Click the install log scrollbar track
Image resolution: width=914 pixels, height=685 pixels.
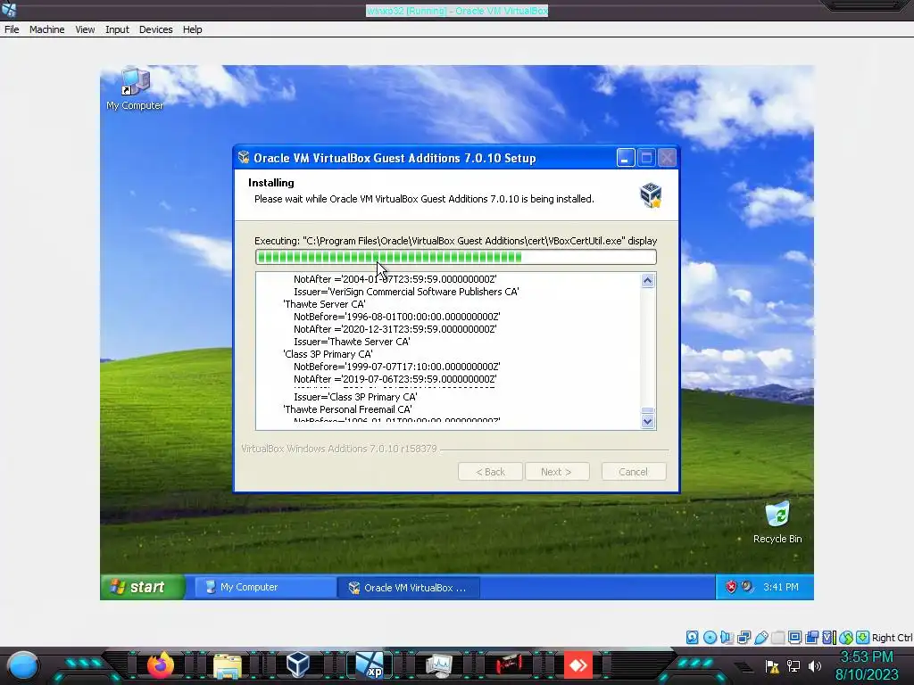(648, 351)
